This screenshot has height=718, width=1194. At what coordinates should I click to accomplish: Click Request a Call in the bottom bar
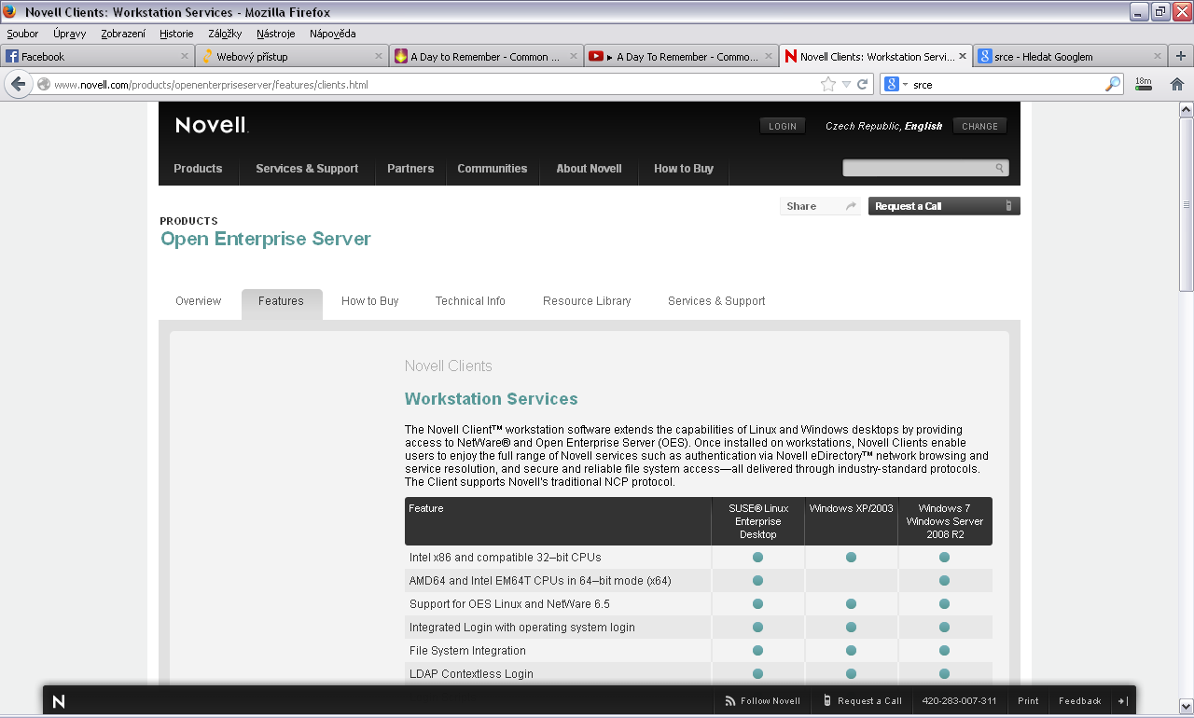(x=863, y=701)
